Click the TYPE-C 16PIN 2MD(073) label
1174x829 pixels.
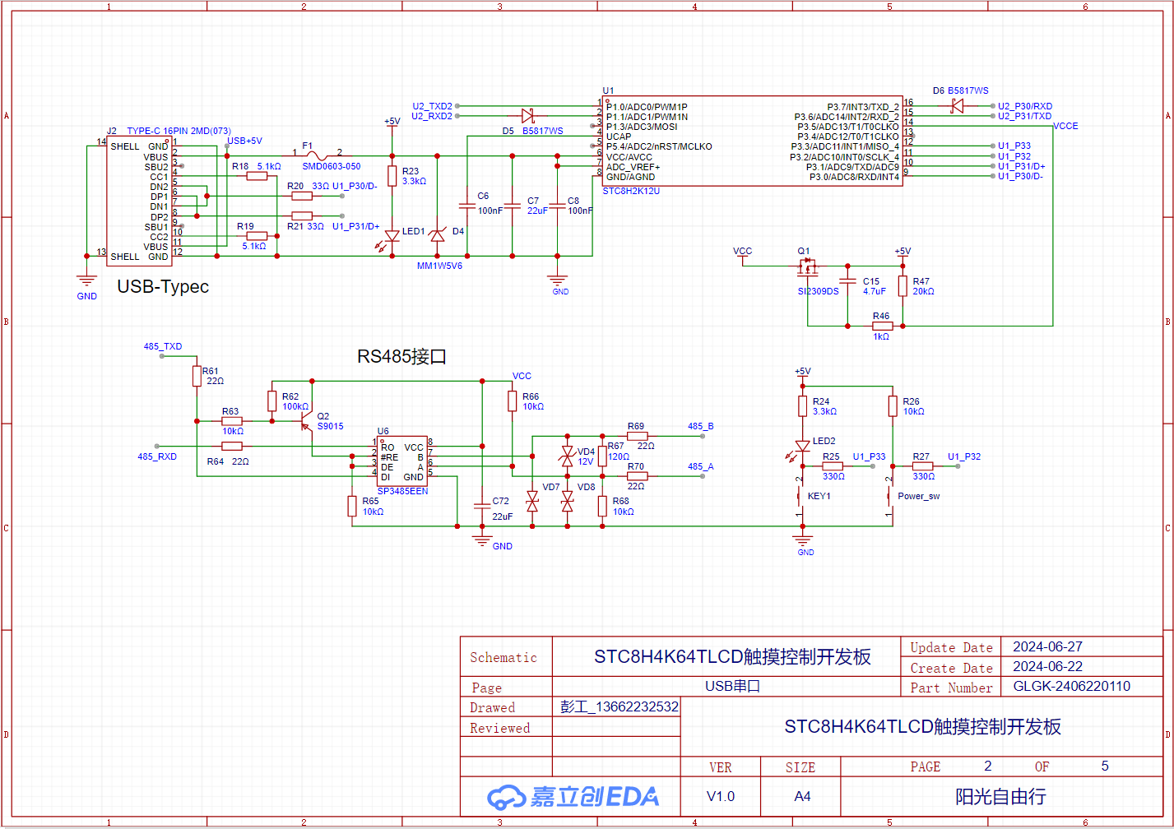click(179, 131)
